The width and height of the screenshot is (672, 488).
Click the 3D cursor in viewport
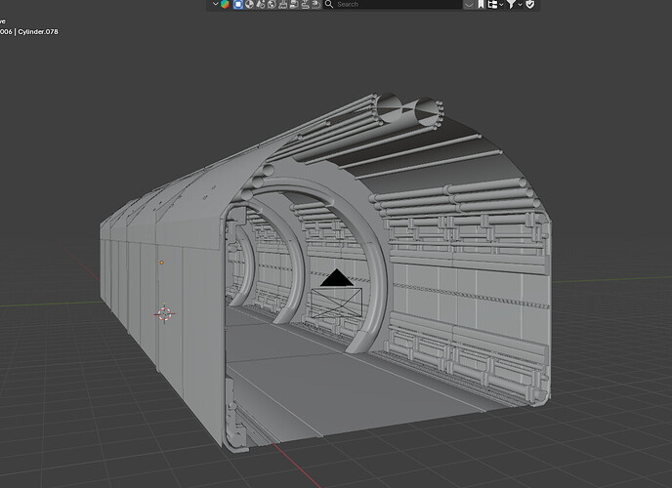(164, 314)
